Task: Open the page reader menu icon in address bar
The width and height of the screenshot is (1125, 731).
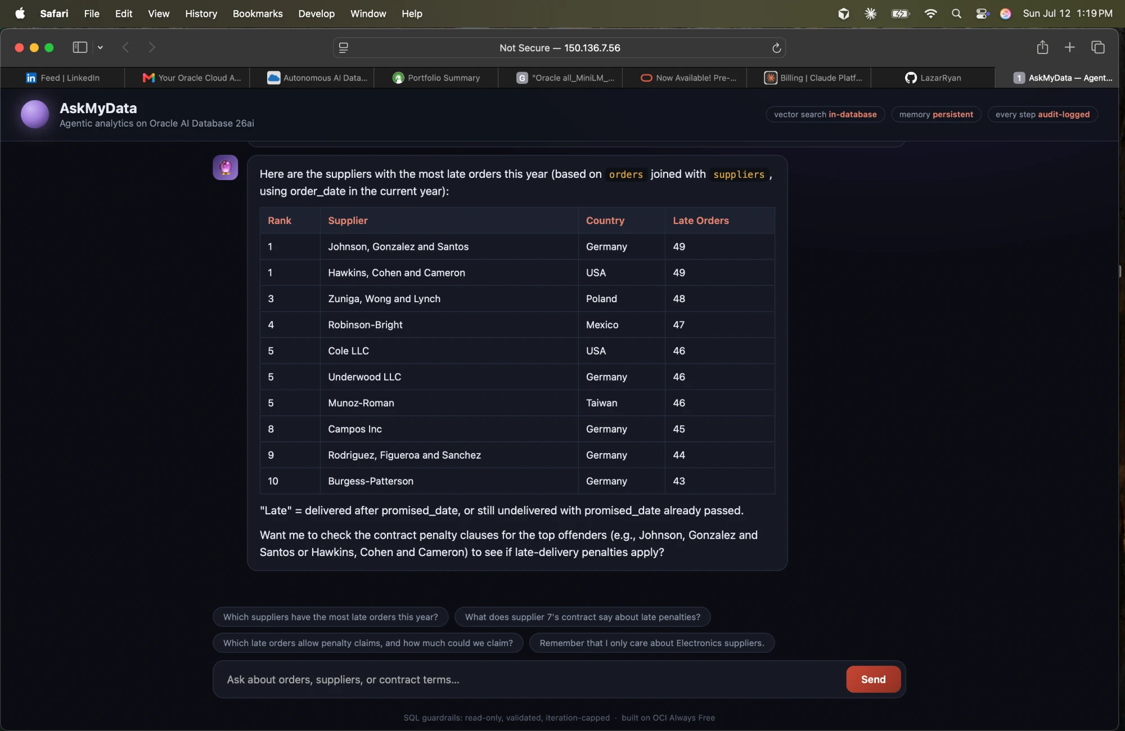Action: pyautogui.click(x=344, y=48)
